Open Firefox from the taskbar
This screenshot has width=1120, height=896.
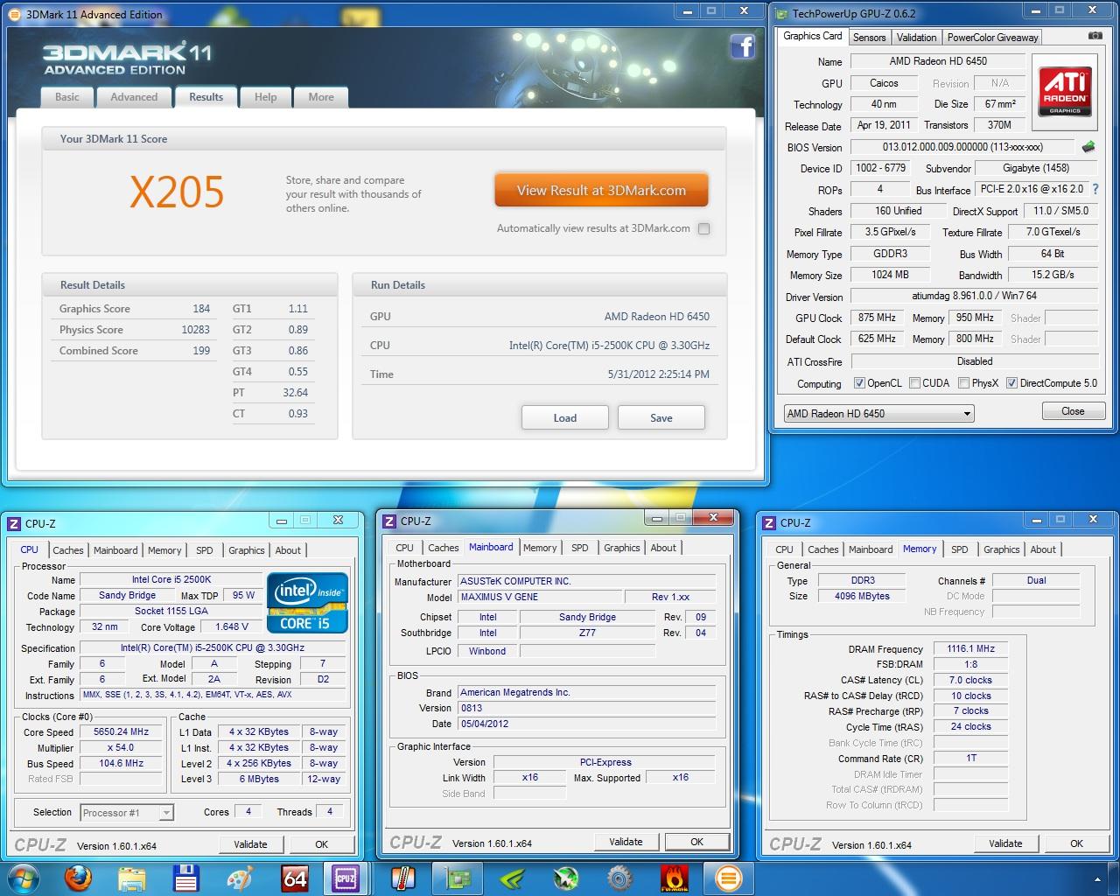[78, 878]
